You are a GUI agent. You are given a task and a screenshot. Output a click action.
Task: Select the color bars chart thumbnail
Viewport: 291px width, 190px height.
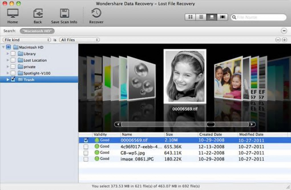tap(254, 78)
